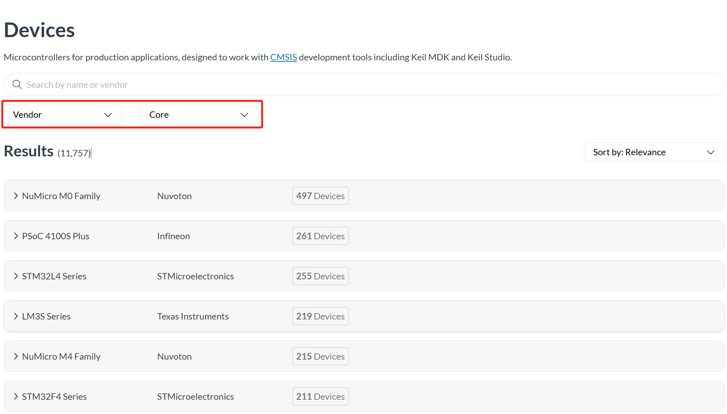Expand STM32F4 Series chevron

pos(16,396)
